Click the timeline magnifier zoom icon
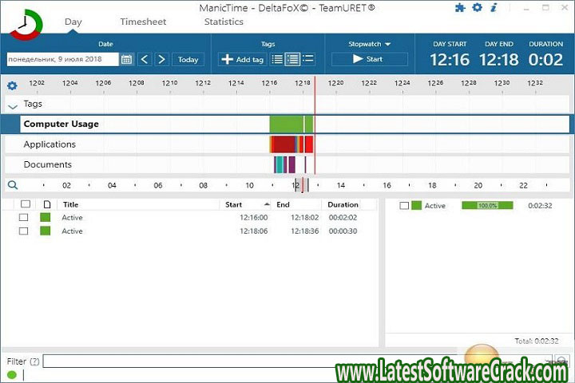Screen dimensions: 575x383 (12, 185)
